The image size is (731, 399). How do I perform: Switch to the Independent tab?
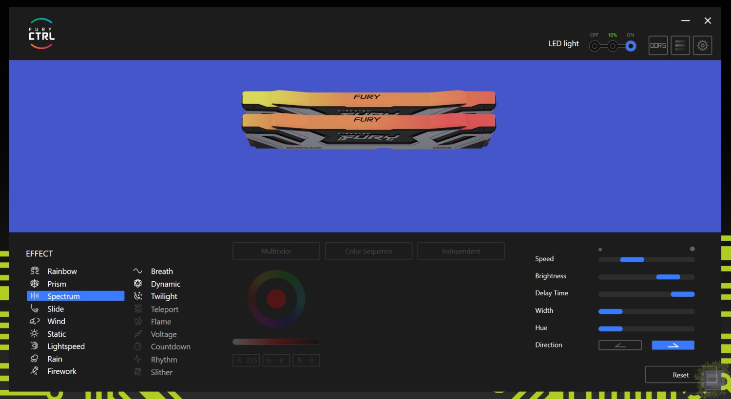[461, 251]
